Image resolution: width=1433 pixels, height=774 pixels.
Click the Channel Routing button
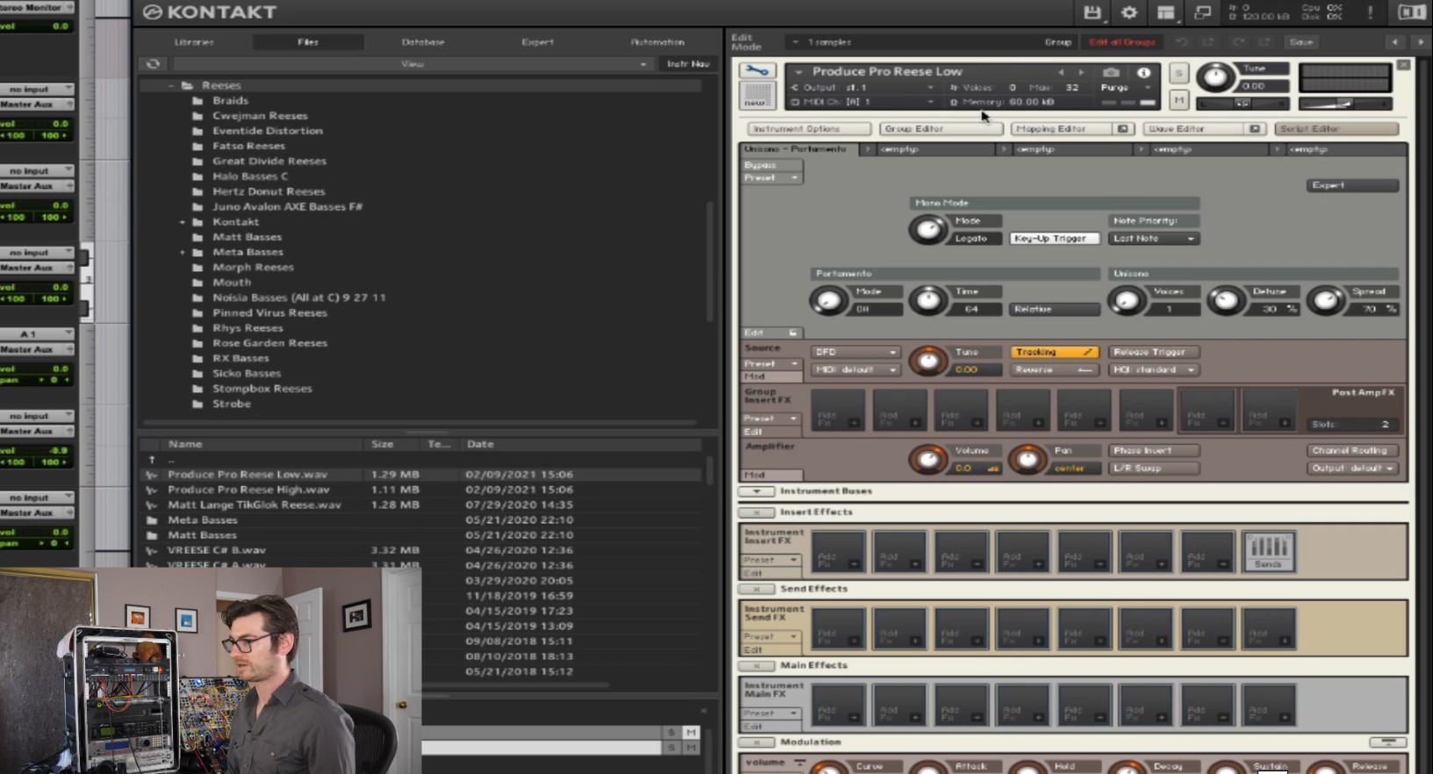[x=1352, y=450]
